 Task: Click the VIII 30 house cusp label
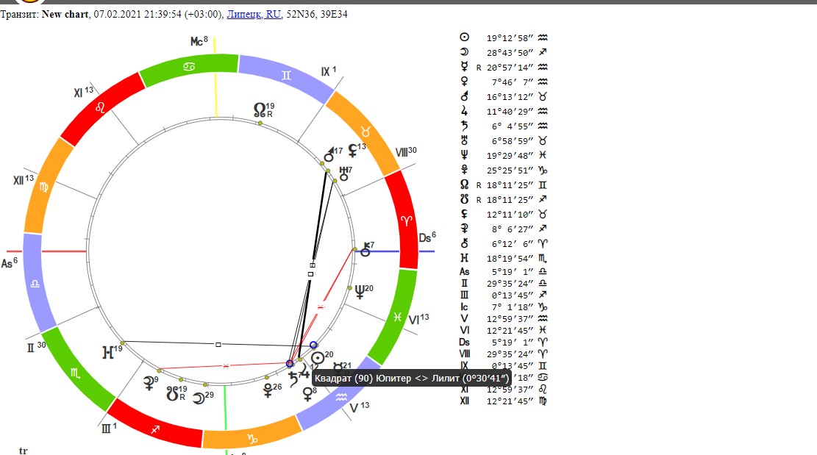click(406, 151)
